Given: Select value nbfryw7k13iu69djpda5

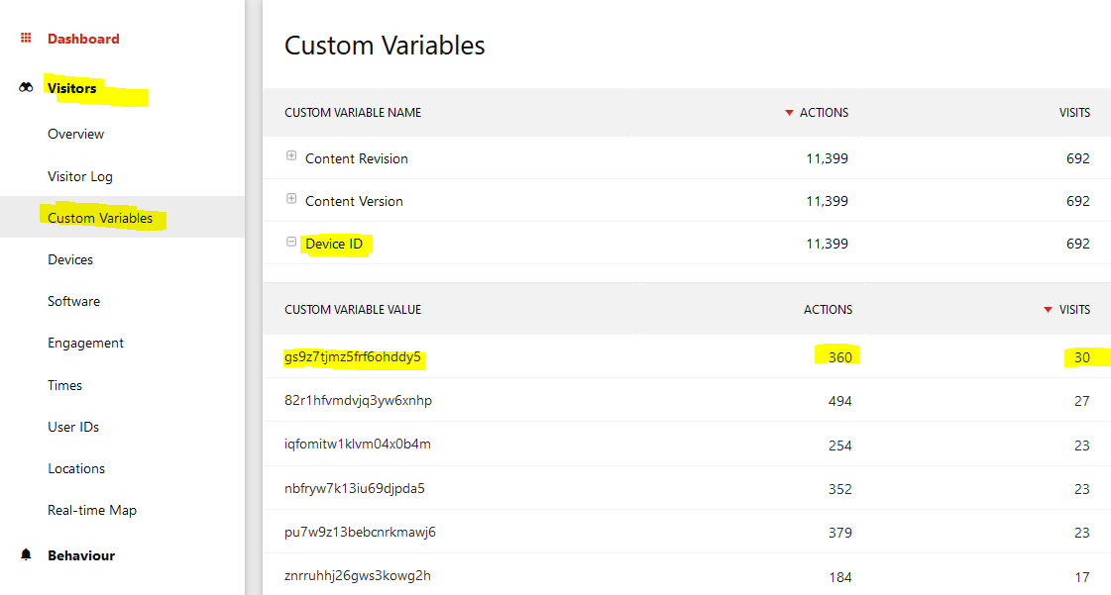Looking at the screenshot, I should tap(354, 488).
